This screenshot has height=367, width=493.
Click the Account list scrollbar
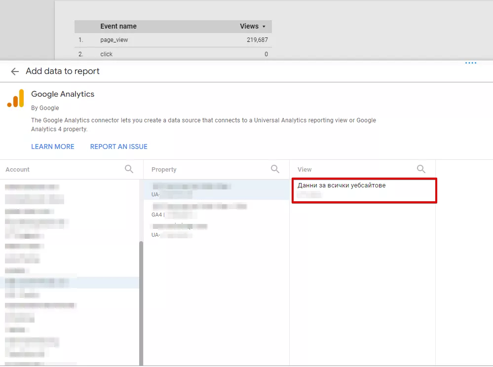pos(141,302)
